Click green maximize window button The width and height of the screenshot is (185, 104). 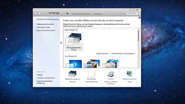pyautogui.click(x=130, y=10)
